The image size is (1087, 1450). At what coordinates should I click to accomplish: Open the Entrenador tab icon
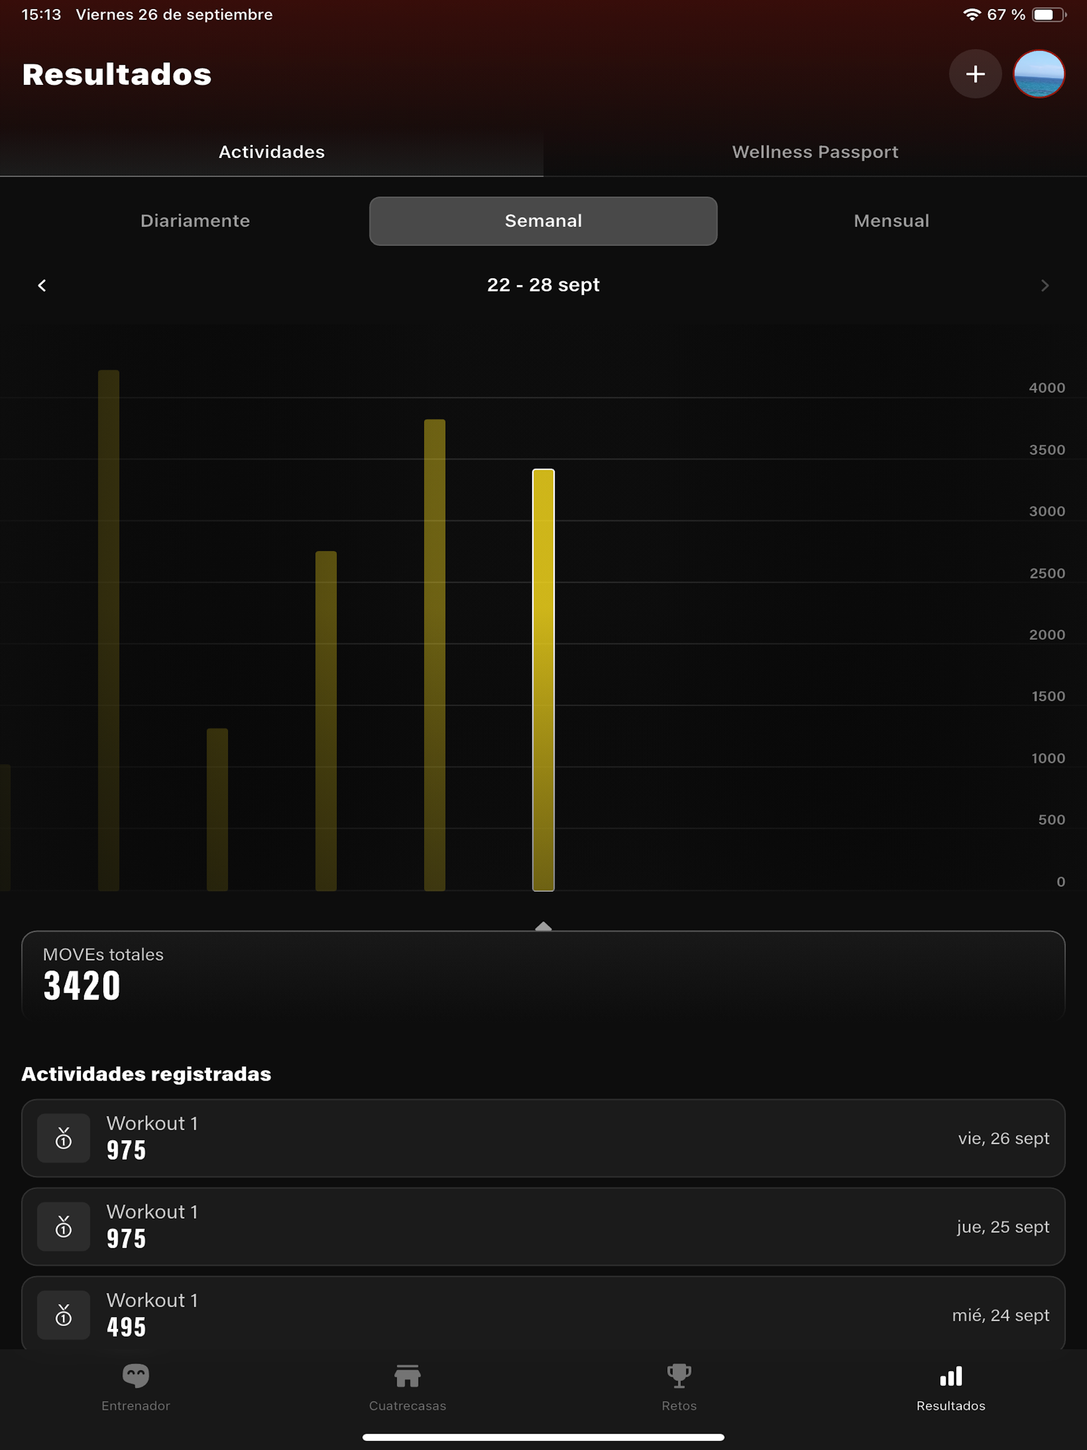[x=136, y=1375]
